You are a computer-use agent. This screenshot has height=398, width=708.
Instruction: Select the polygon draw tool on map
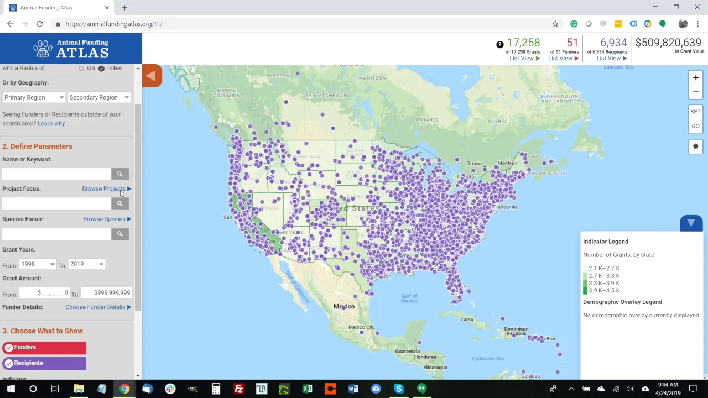695,146
